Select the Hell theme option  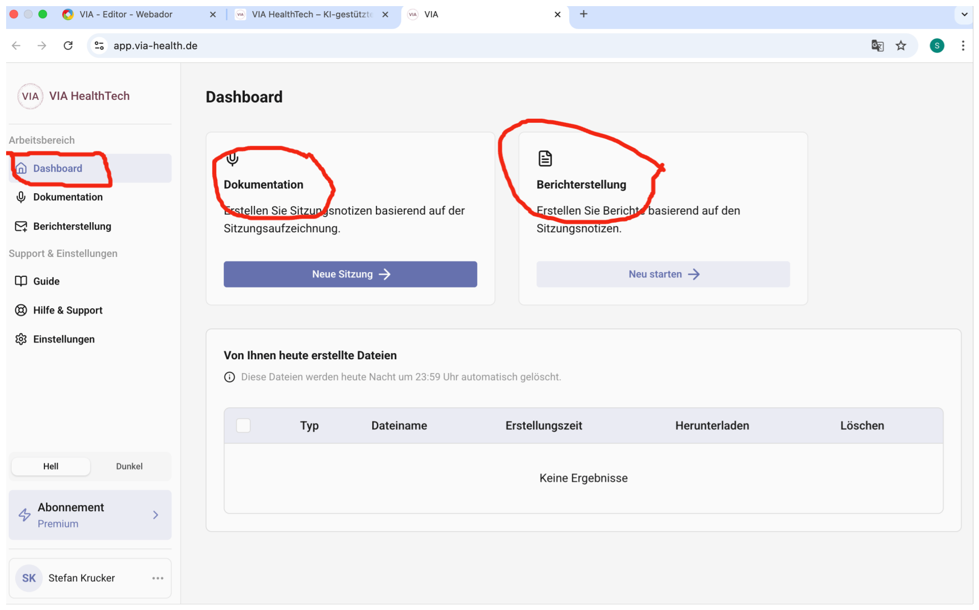click(x=51, y=466)
